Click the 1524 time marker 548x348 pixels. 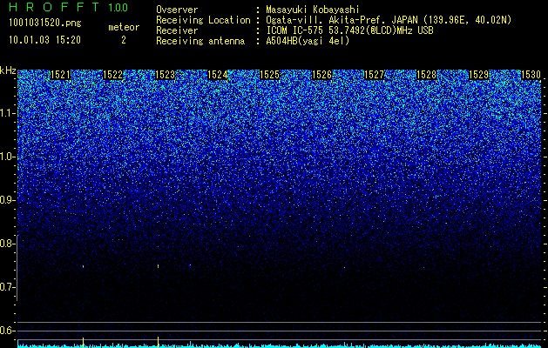coord(218,75)
